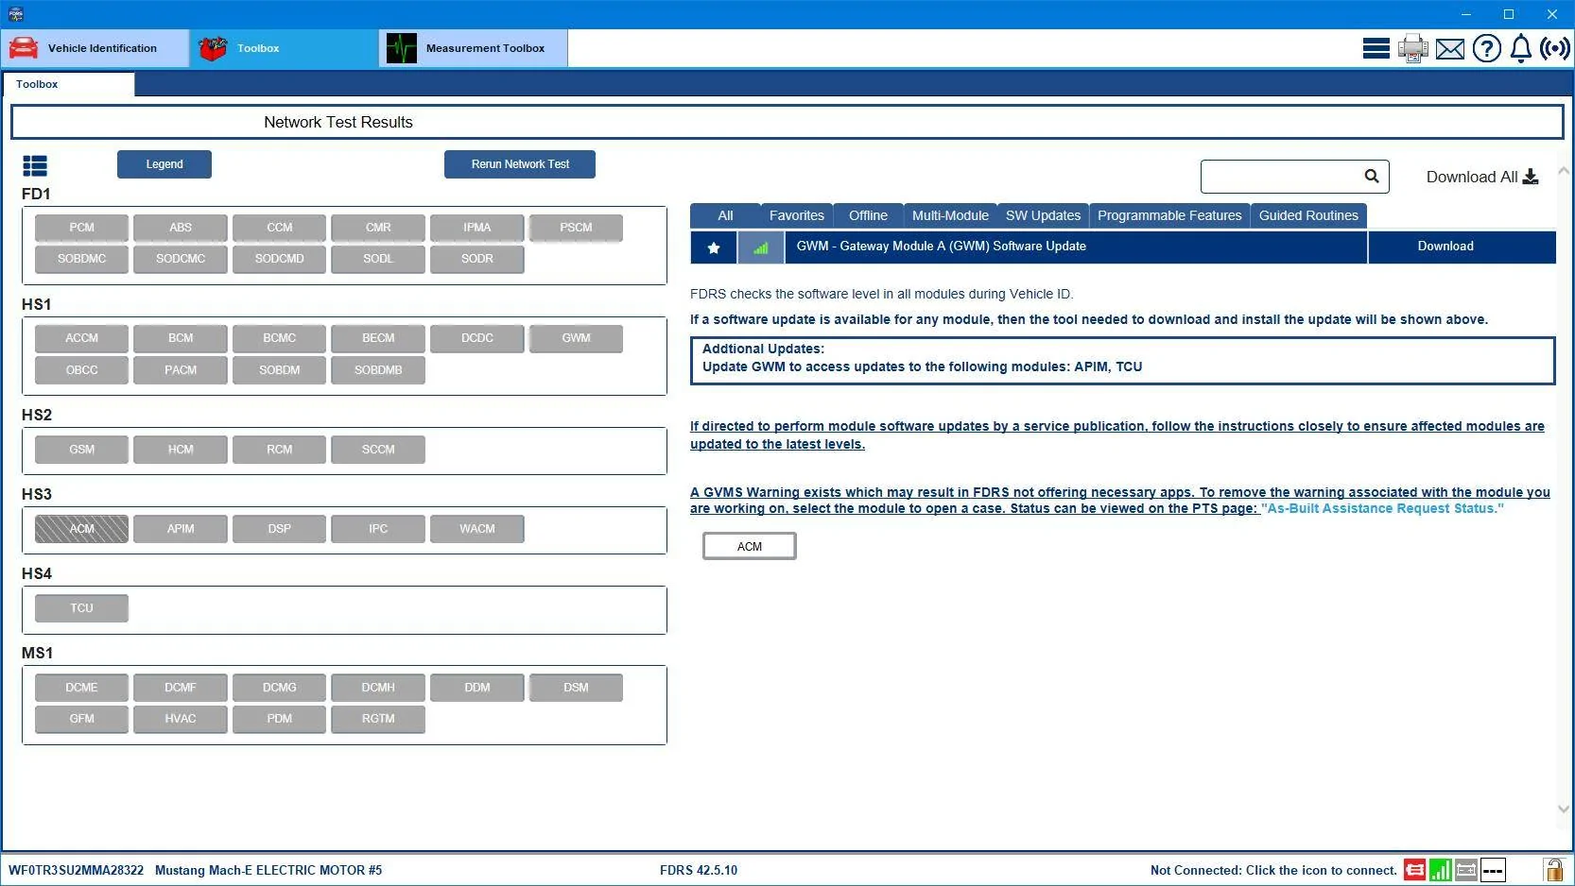Image resolution: width=1575 pixels, height=886 pixels.
Task: Click the lock icon in status bar
Action: (1553, 870)
